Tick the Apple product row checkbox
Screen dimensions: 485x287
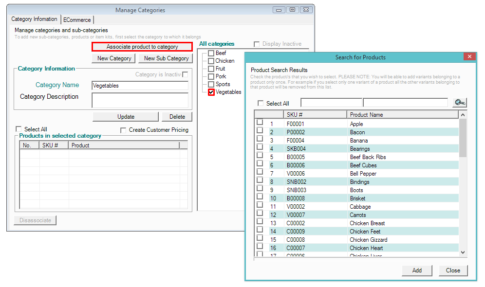pos(260,123)
